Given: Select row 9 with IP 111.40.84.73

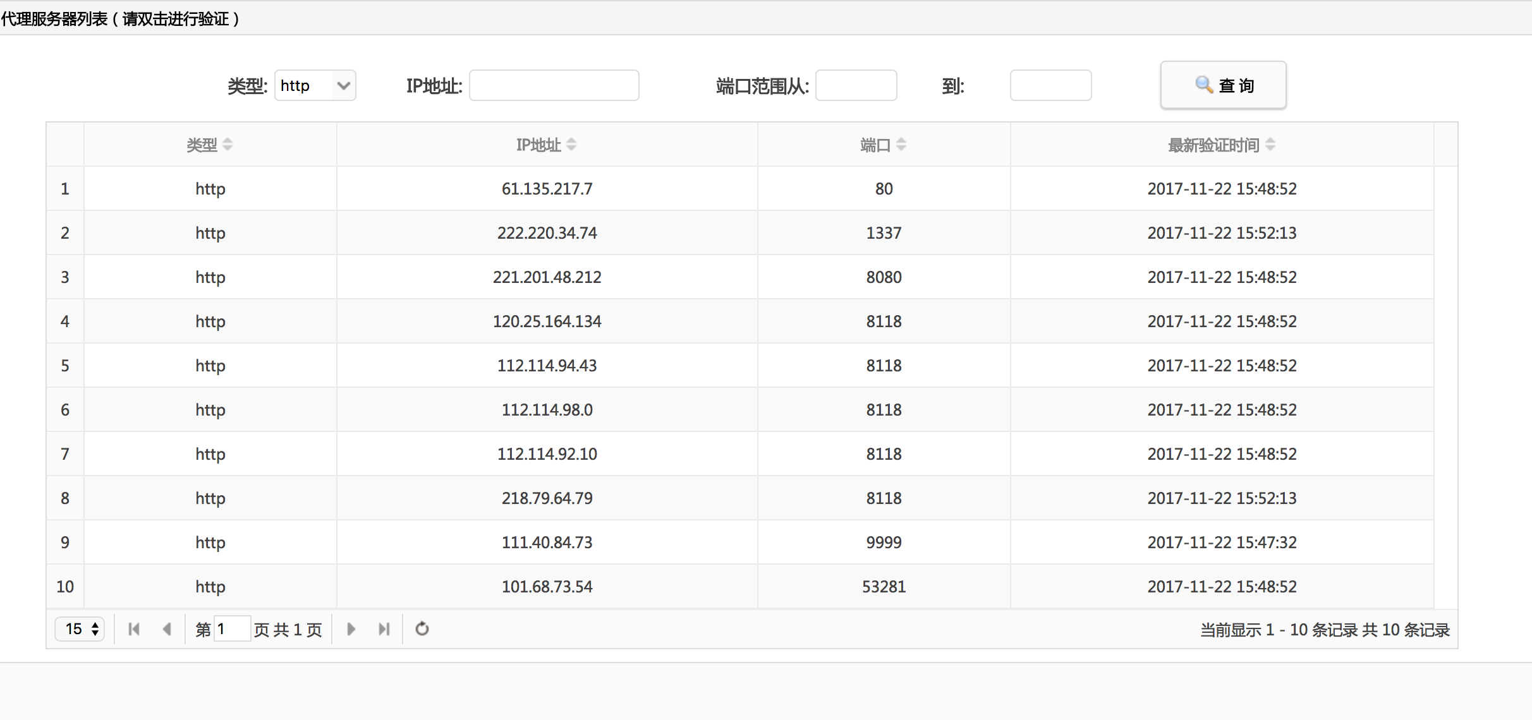Looking at the screenshot, I should coord(547,543).
